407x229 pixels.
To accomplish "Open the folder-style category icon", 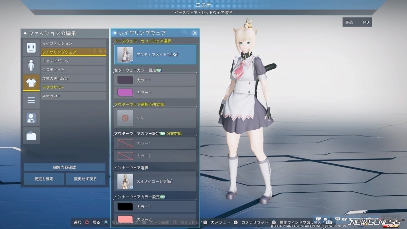I will [31, 135].
